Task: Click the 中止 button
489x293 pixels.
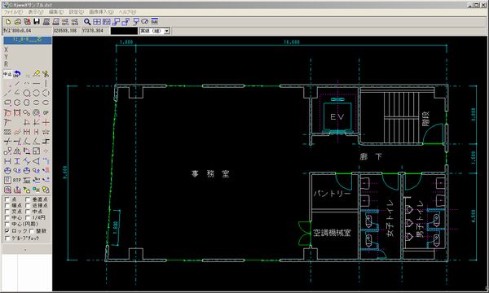Action: [x=7, y=74]
